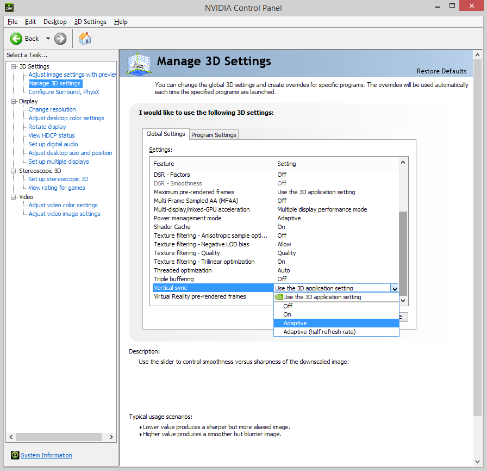Click the System Information icon
This screenshot has width=487, height=471.
[15, 455]
